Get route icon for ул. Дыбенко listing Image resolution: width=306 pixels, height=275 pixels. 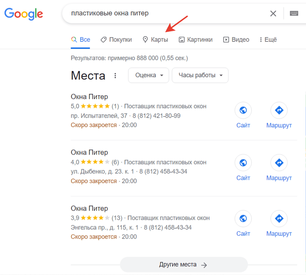(279, 163)
